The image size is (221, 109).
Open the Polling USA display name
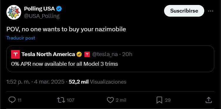click(39, 9)
